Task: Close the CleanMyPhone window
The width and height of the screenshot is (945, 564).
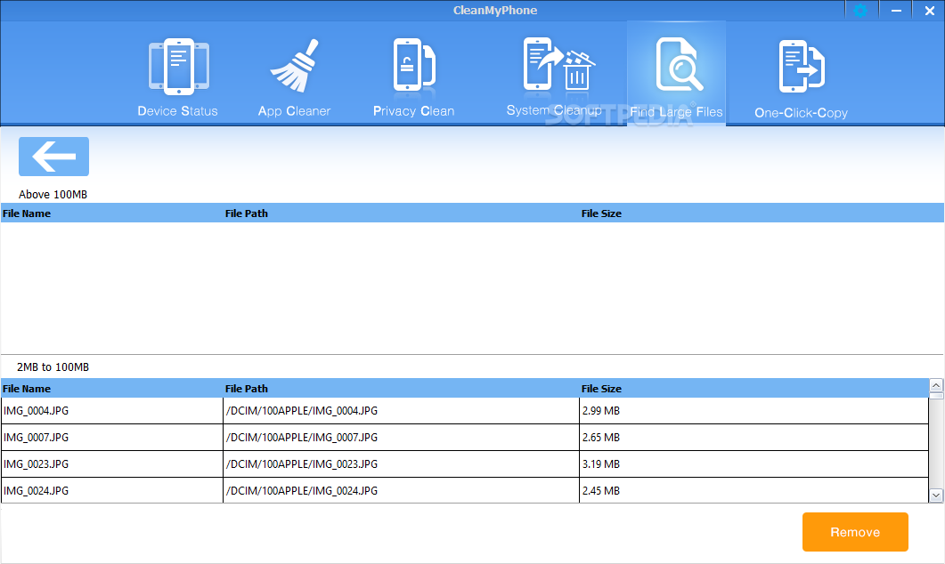Action: pos(929,11)
